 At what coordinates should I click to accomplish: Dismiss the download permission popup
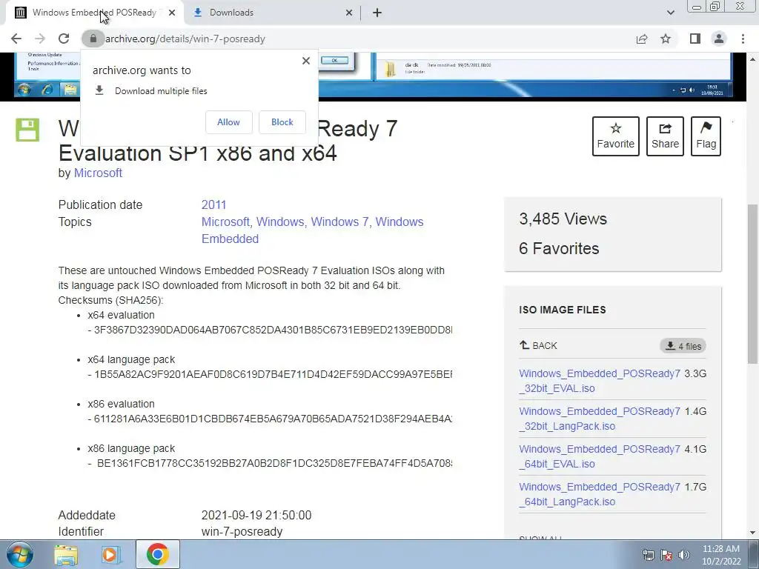click(x=306, y=61)
